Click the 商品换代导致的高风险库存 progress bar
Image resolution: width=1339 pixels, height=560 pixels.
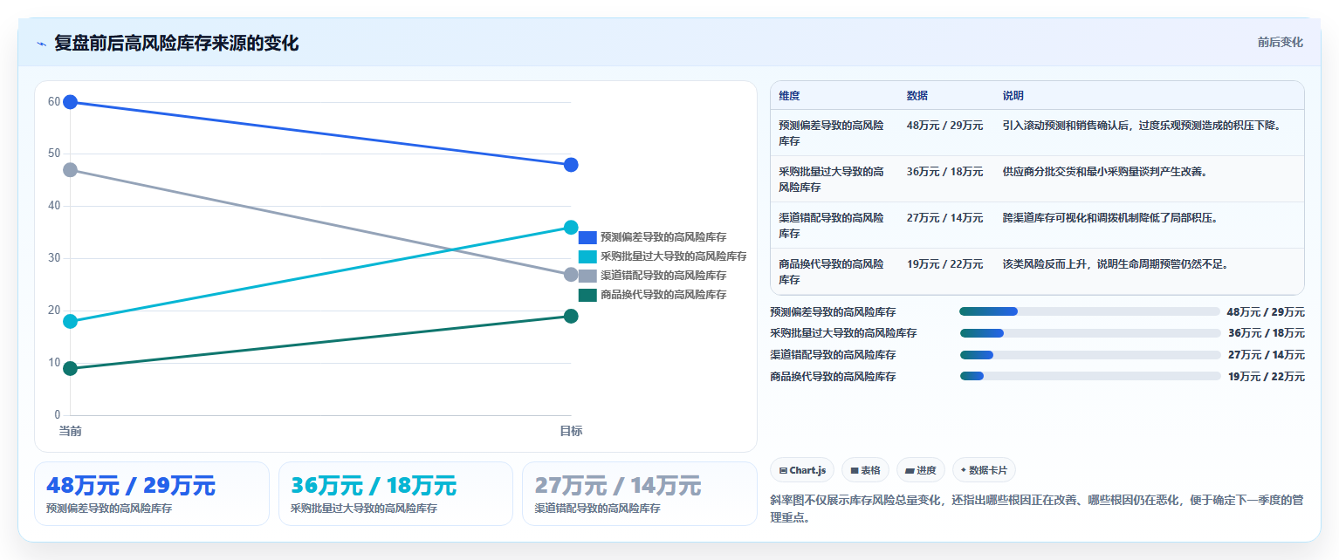click(x=1089, y=376)
